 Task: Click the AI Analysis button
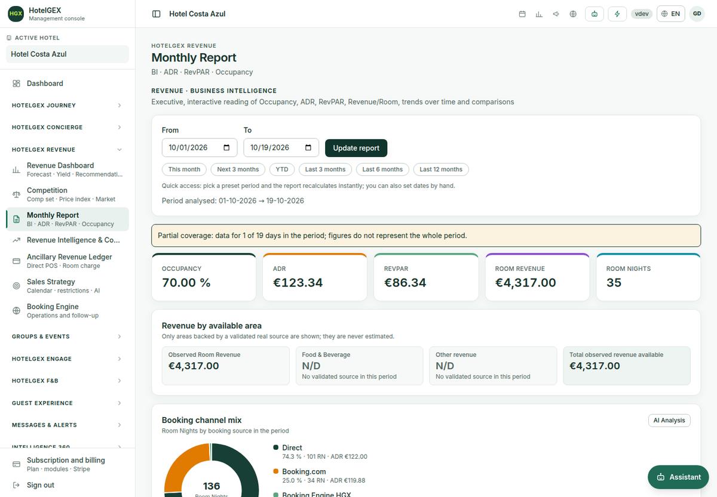tap(669, 421)
